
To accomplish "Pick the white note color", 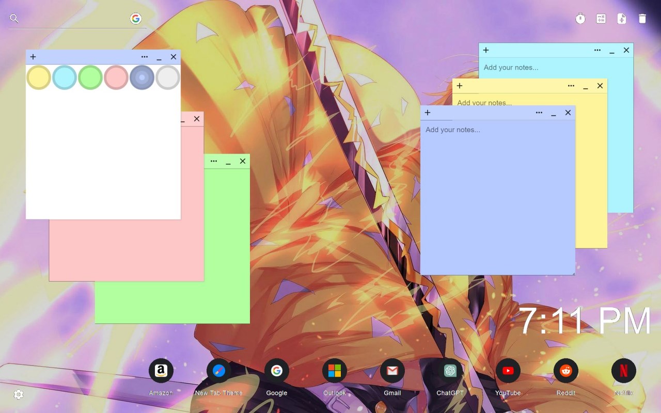I will pyautogui.click(x=168, y=77).
